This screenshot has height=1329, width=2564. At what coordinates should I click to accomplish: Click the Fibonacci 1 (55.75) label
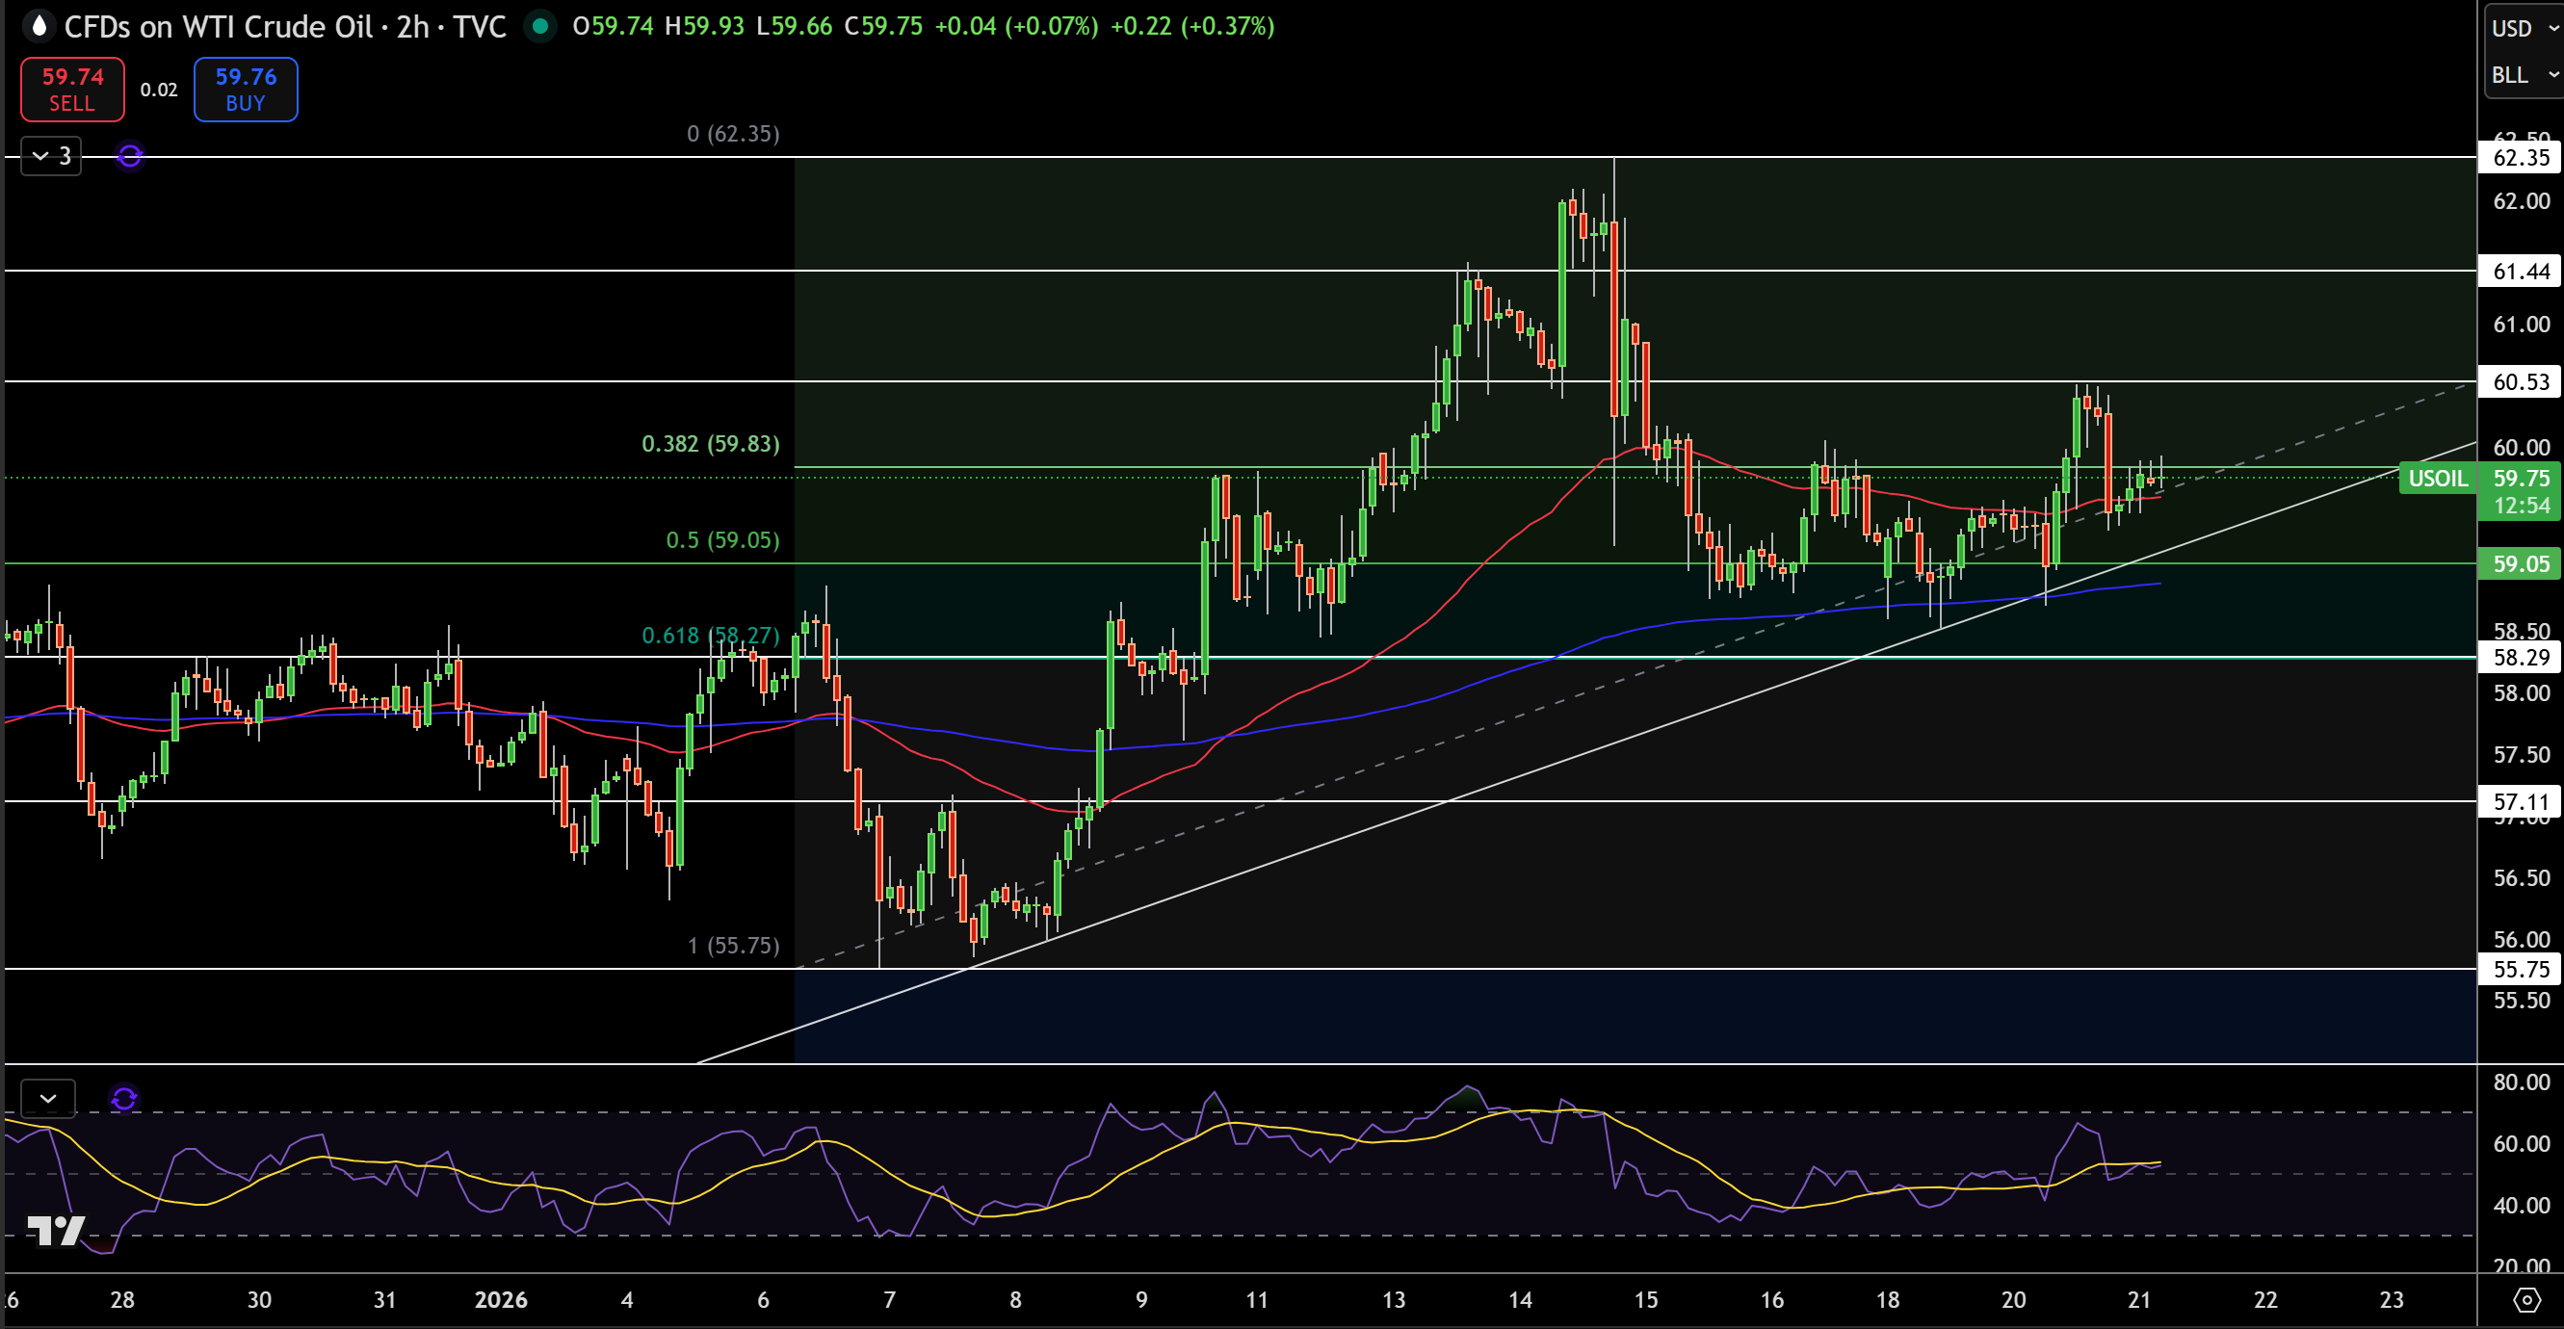(734, 945)
